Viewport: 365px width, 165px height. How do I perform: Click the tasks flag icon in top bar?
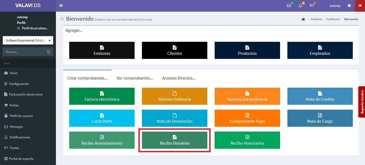coord(312,6)
